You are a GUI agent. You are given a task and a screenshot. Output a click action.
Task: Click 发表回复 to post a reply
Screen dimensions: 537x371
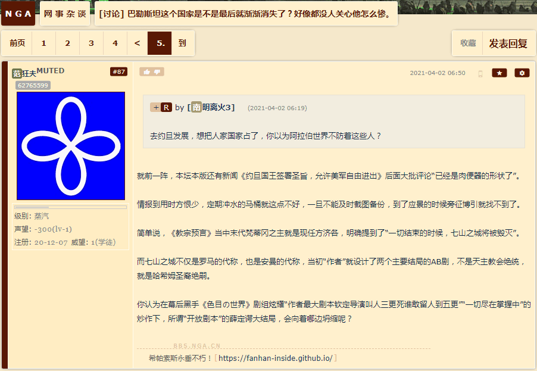point(508,43)
